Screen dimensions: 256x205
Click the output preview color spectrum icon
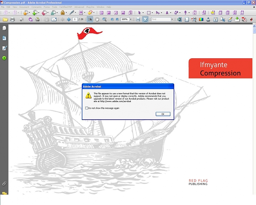201,19
